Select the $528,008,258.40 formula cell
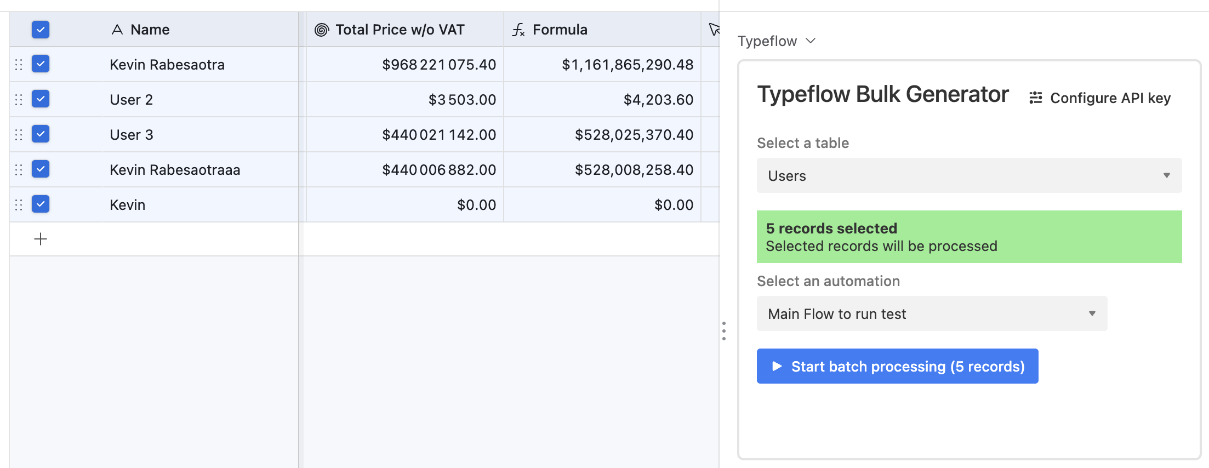 (x=602, y=170)
